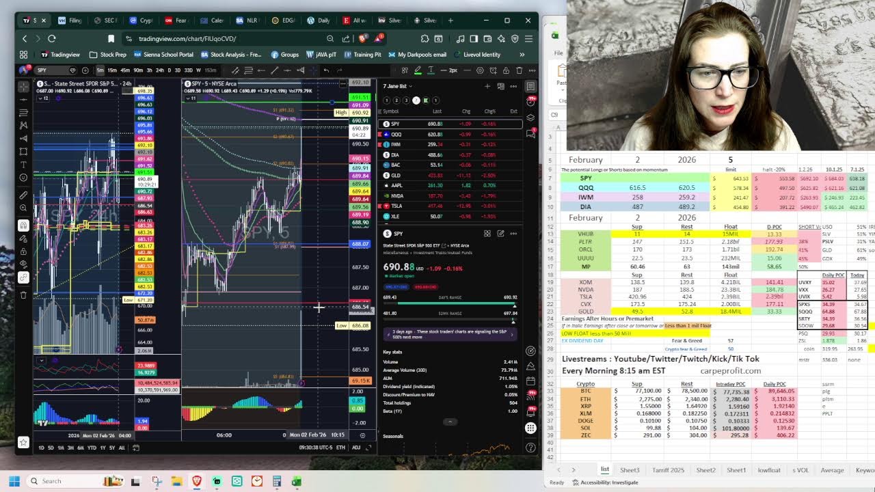The image size is (875, 492).
Task: Sort watchlist by Chg% column header
Action: (490, 111)
